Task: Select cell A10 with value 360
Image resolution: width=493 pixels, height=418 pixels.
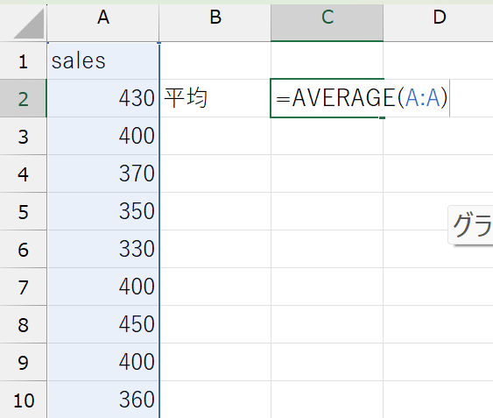Action: (102, 400)
